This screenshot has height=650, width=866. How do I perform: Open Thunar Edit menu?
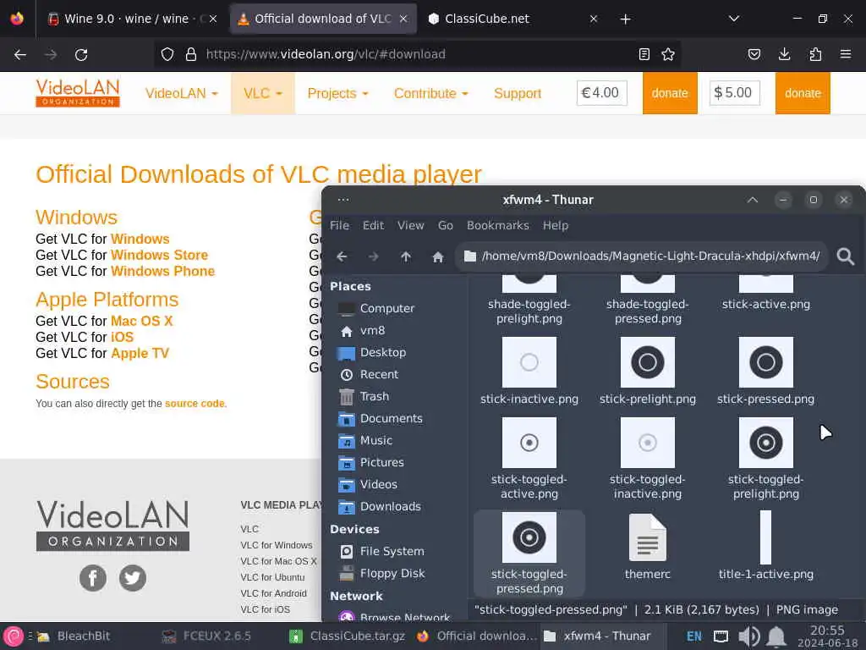(373, 225)
